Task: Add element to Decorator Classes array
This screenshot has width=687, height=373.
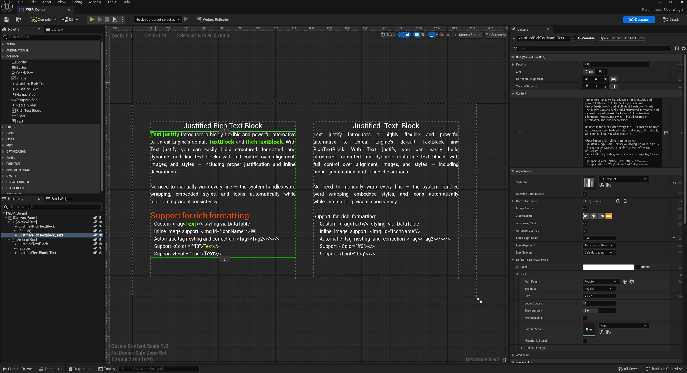Action: tap(618, 201)
